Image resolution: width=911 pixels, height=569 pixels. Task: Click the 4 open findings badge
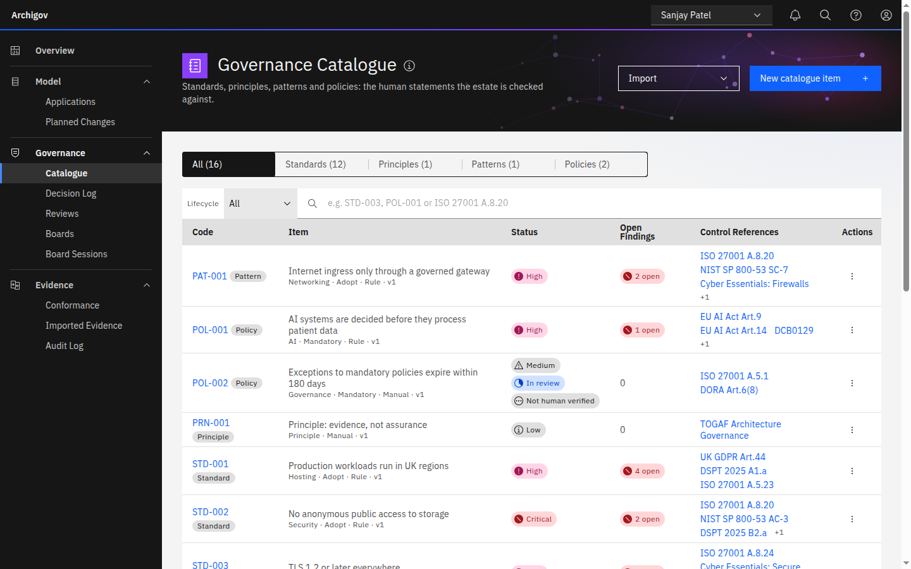(x=642, y=471)
